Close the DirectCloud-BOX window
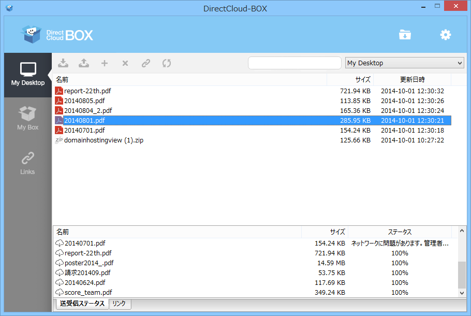The image size is (471, 316). 455,6
